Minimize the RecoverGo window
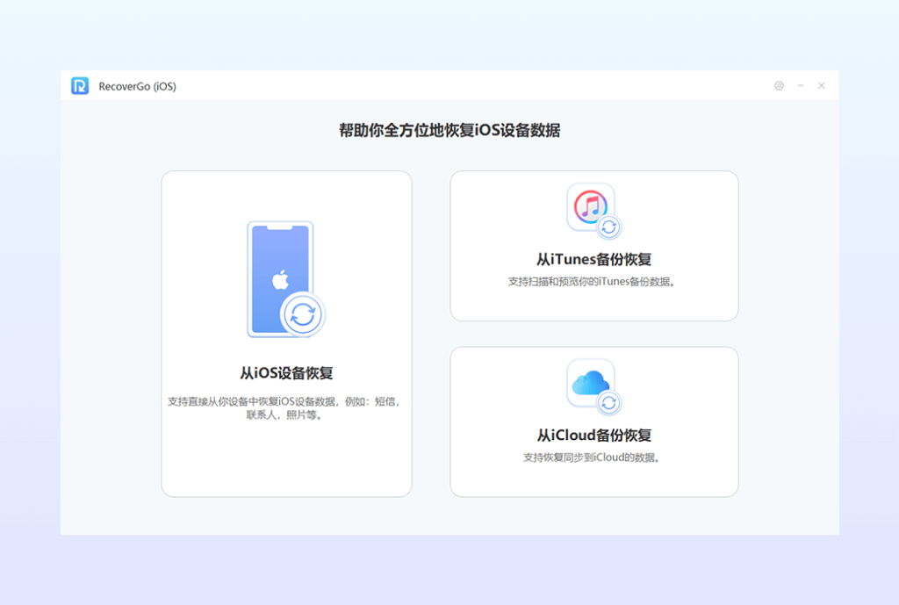This screenshot has width=899, height=605. 801,85
